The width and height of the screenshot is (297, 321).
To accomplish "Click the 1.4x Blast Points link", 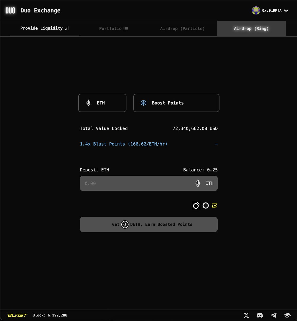I will pos(124,144).
